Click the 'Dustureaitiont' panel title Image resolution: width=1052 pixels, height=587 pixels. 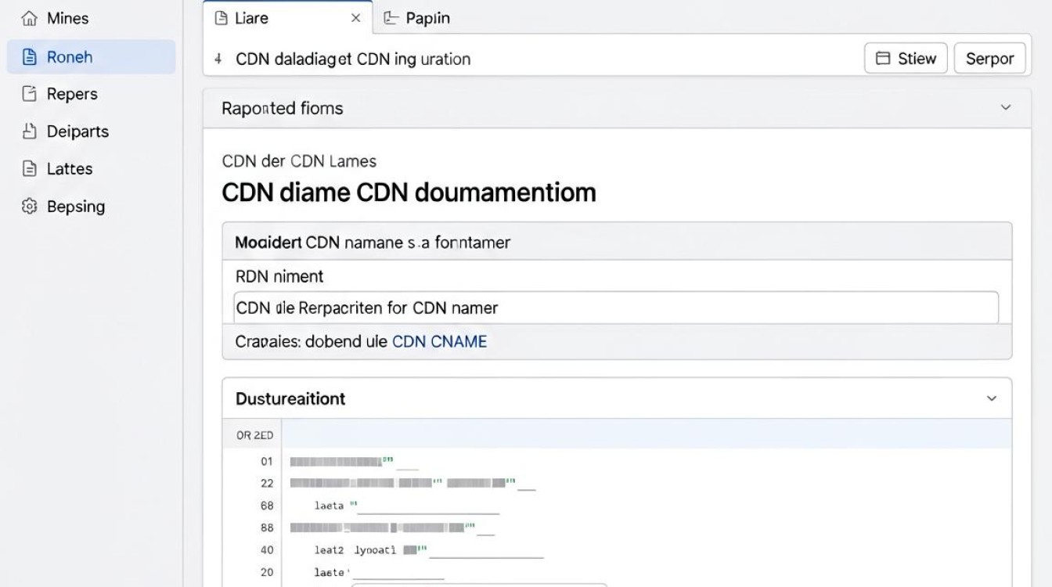tap(290, 398)
